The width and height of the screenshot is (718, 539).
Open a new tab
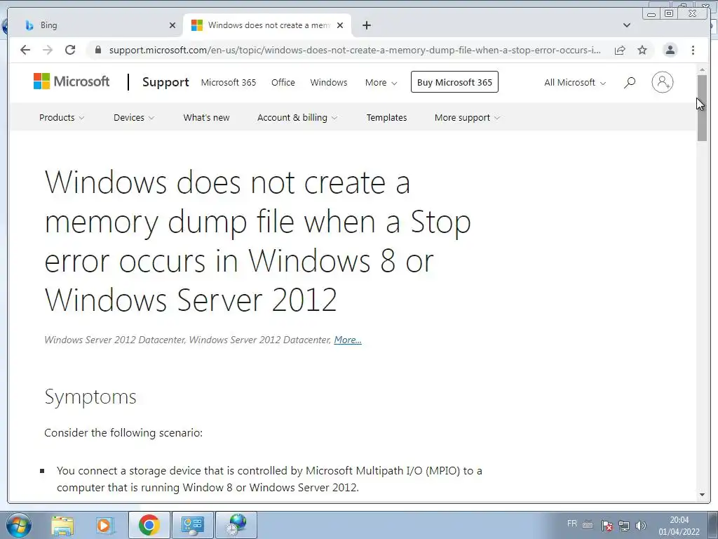coord(366,25)
